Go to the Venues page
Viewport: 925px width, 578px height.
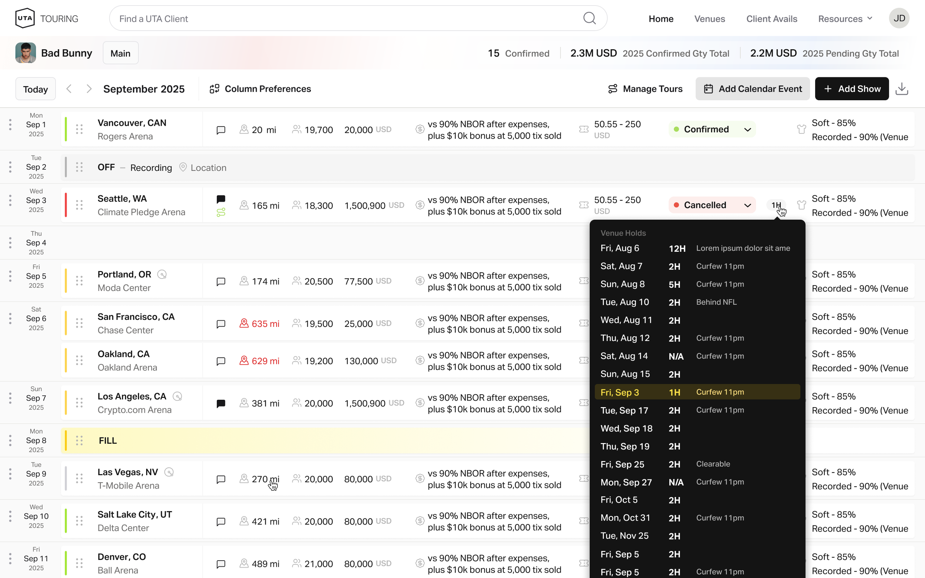[709, 19]
